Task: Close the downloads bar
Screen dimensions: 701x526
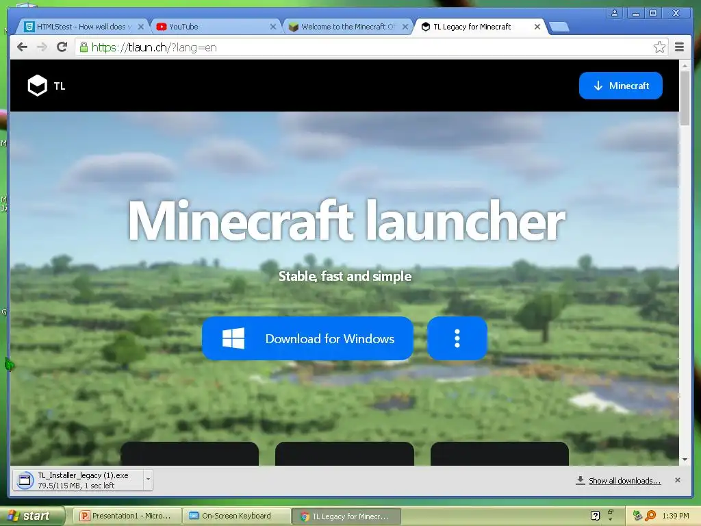Action: pyautogui.click(x=678, y=480)
